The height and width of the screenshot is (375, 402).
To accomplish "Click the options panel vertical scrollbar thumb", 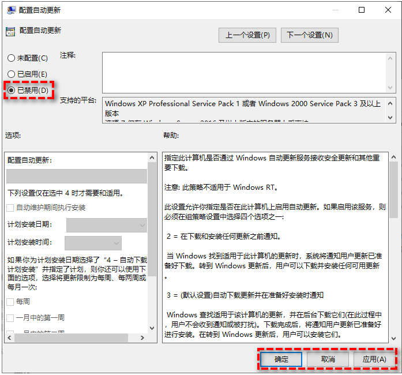I will tap(152, 219).
